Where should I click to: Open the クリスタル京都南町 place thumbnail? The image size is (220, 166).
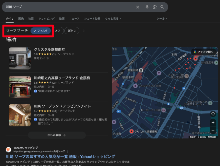(20, 58)
